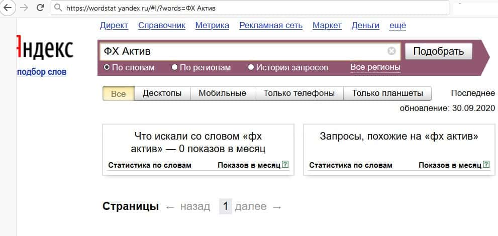Image resolution: width=498 pixels, height=236 pixels.
Task: Reload the page with the refresh icon
Action: point(40,8)
